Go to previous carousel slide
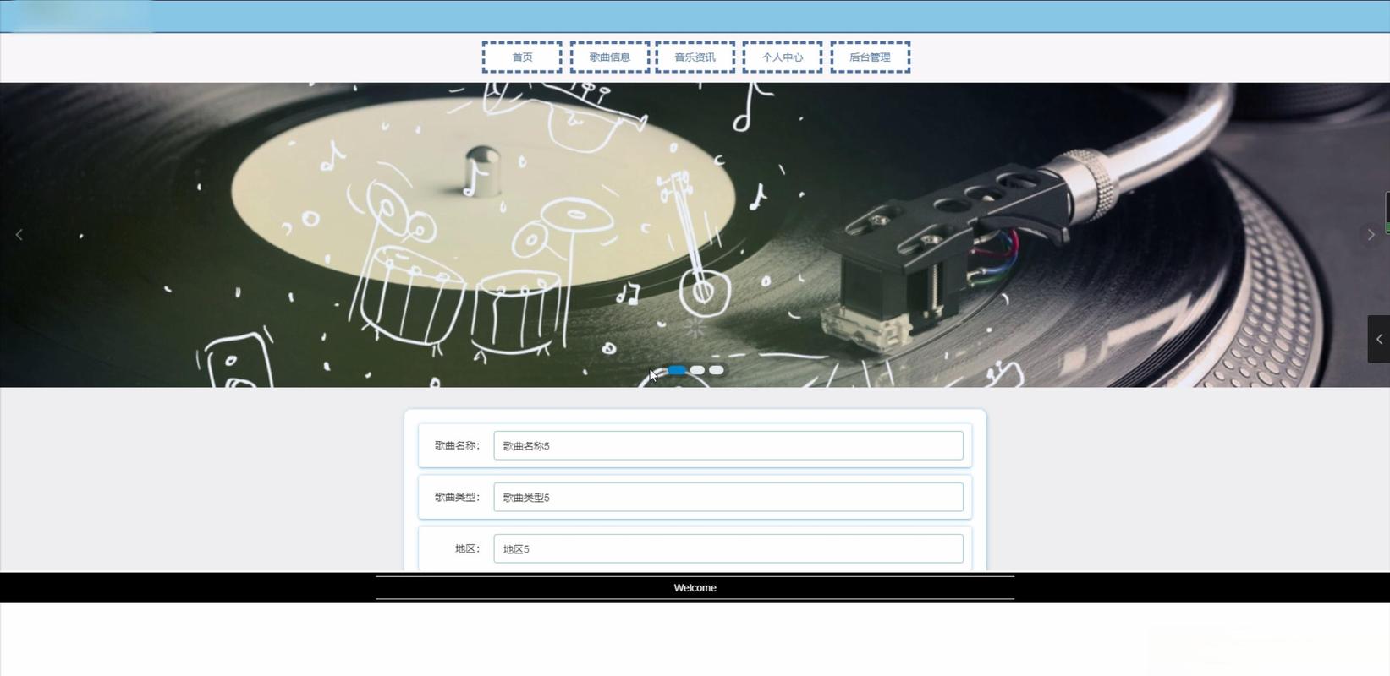Image resolution: width=1390 pixels, height=676 pixels. pyautogui.click(x=19, y=235)
